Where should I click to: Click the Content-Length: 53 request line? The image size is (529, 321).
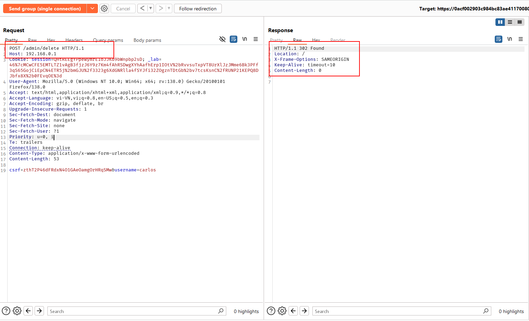pos(34,159)
